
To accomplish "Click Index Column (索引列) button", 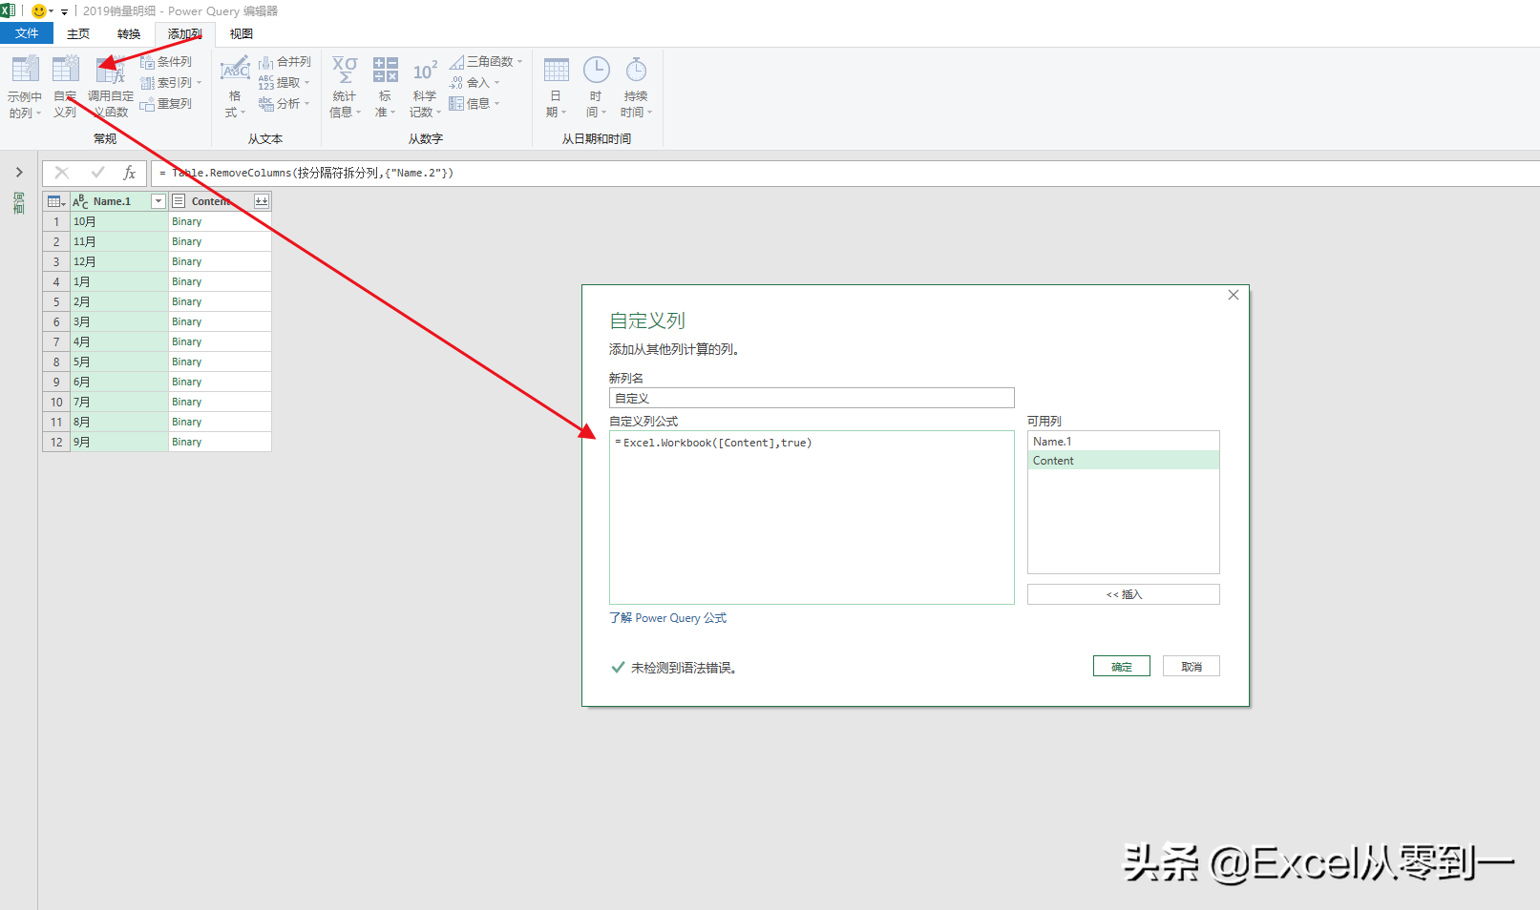I will (x=170, y=83).
